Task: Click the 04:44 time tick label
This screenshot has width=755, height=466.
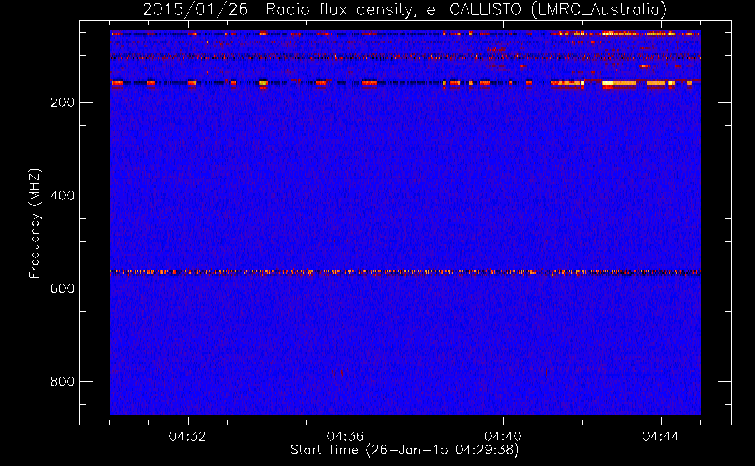Action: pos(661,437)
